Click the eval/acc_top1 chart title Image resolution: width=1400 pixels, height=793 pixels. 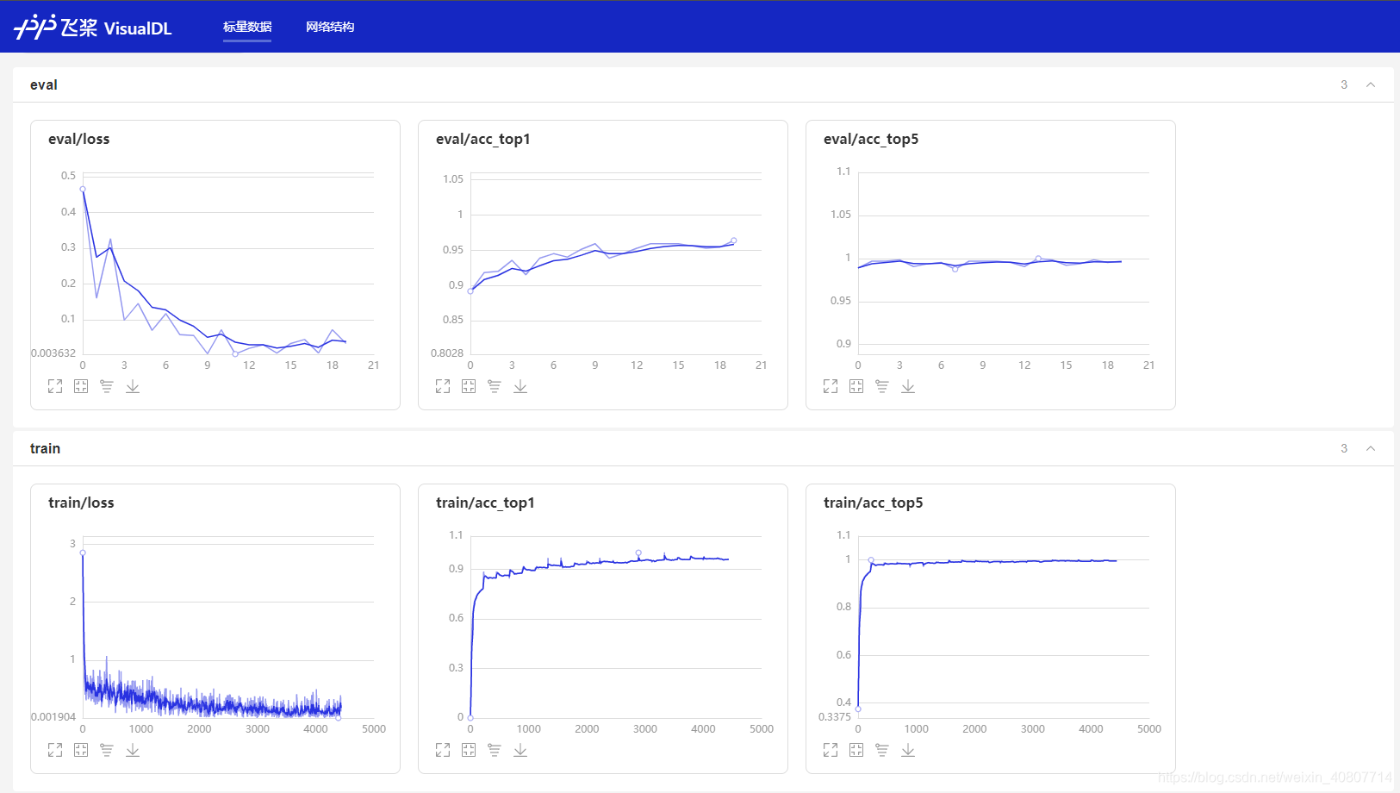[x=483, y=139]
